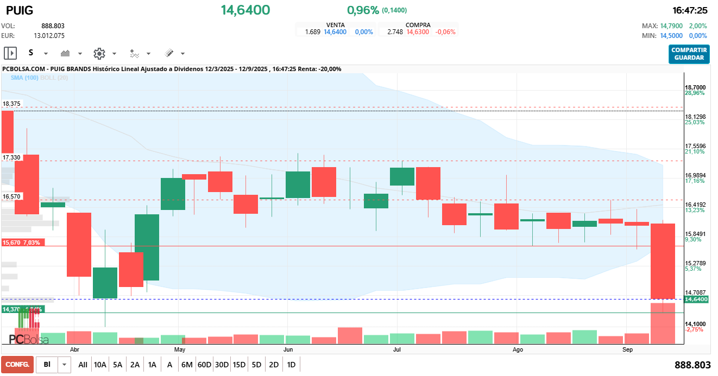Click the green 14,6400 price axis tag
The height and width of the screenshot is (376, 718).
[x=696, y=299]
